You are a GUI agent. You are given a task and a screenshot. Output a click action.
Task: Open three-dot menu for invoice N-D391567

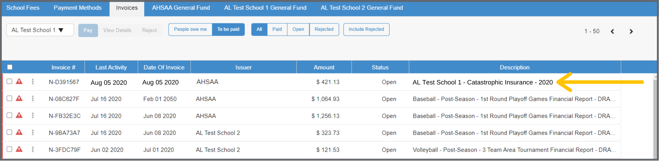pos(33,81)
